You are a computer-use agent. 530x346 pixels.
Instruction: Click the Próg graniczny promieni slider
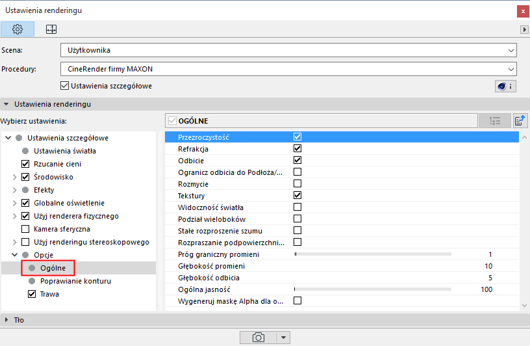373,254
